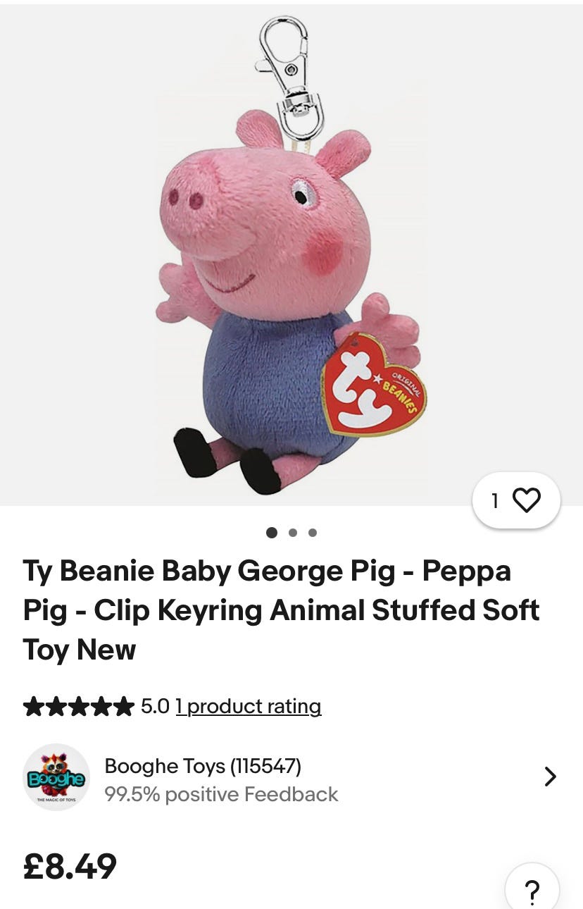
Task: Tap the five black rating stars
Action: (x=78, y=706)
